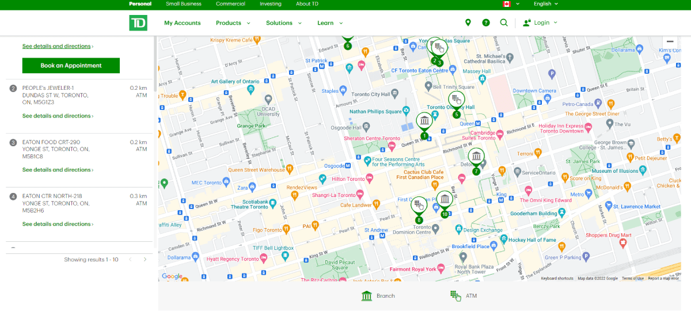Open the map Terms of Use link
Screen dimensions: 691x315
[633, 279]
